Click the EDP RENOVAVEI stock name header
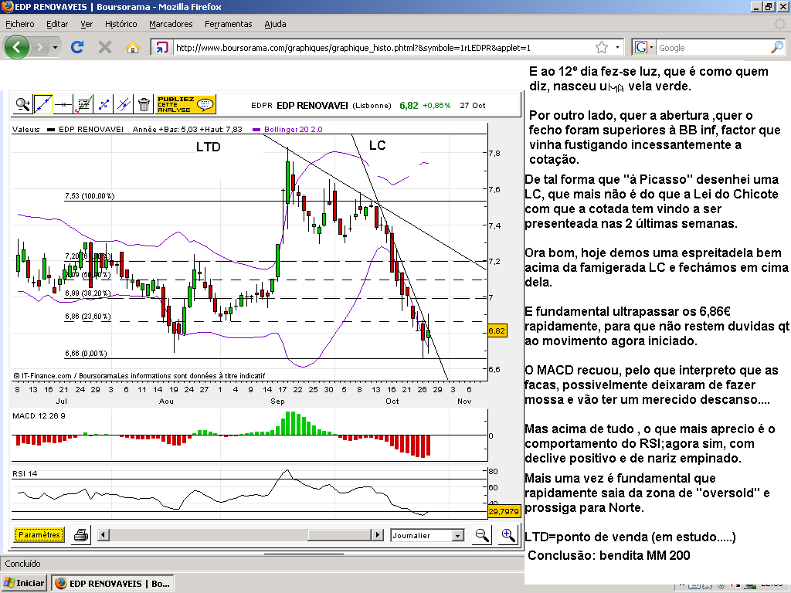Screen dimensions: 791x593 [x=312, y=105]
